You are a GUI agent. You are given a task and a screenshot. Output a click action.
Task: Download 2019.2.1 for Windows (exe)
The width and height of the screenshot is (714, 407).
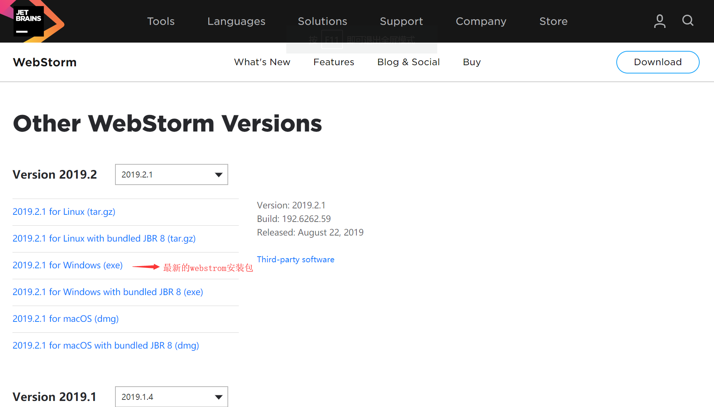coord(68,265)
